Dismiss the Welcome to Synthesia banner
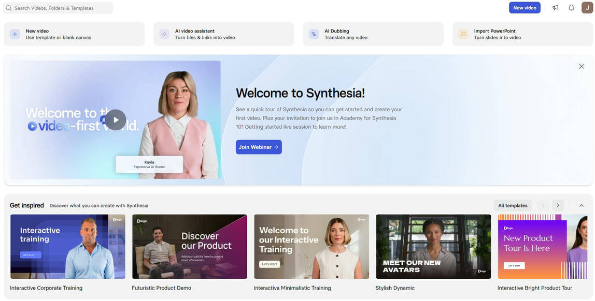The image size is (595, 301). (581, 66)
